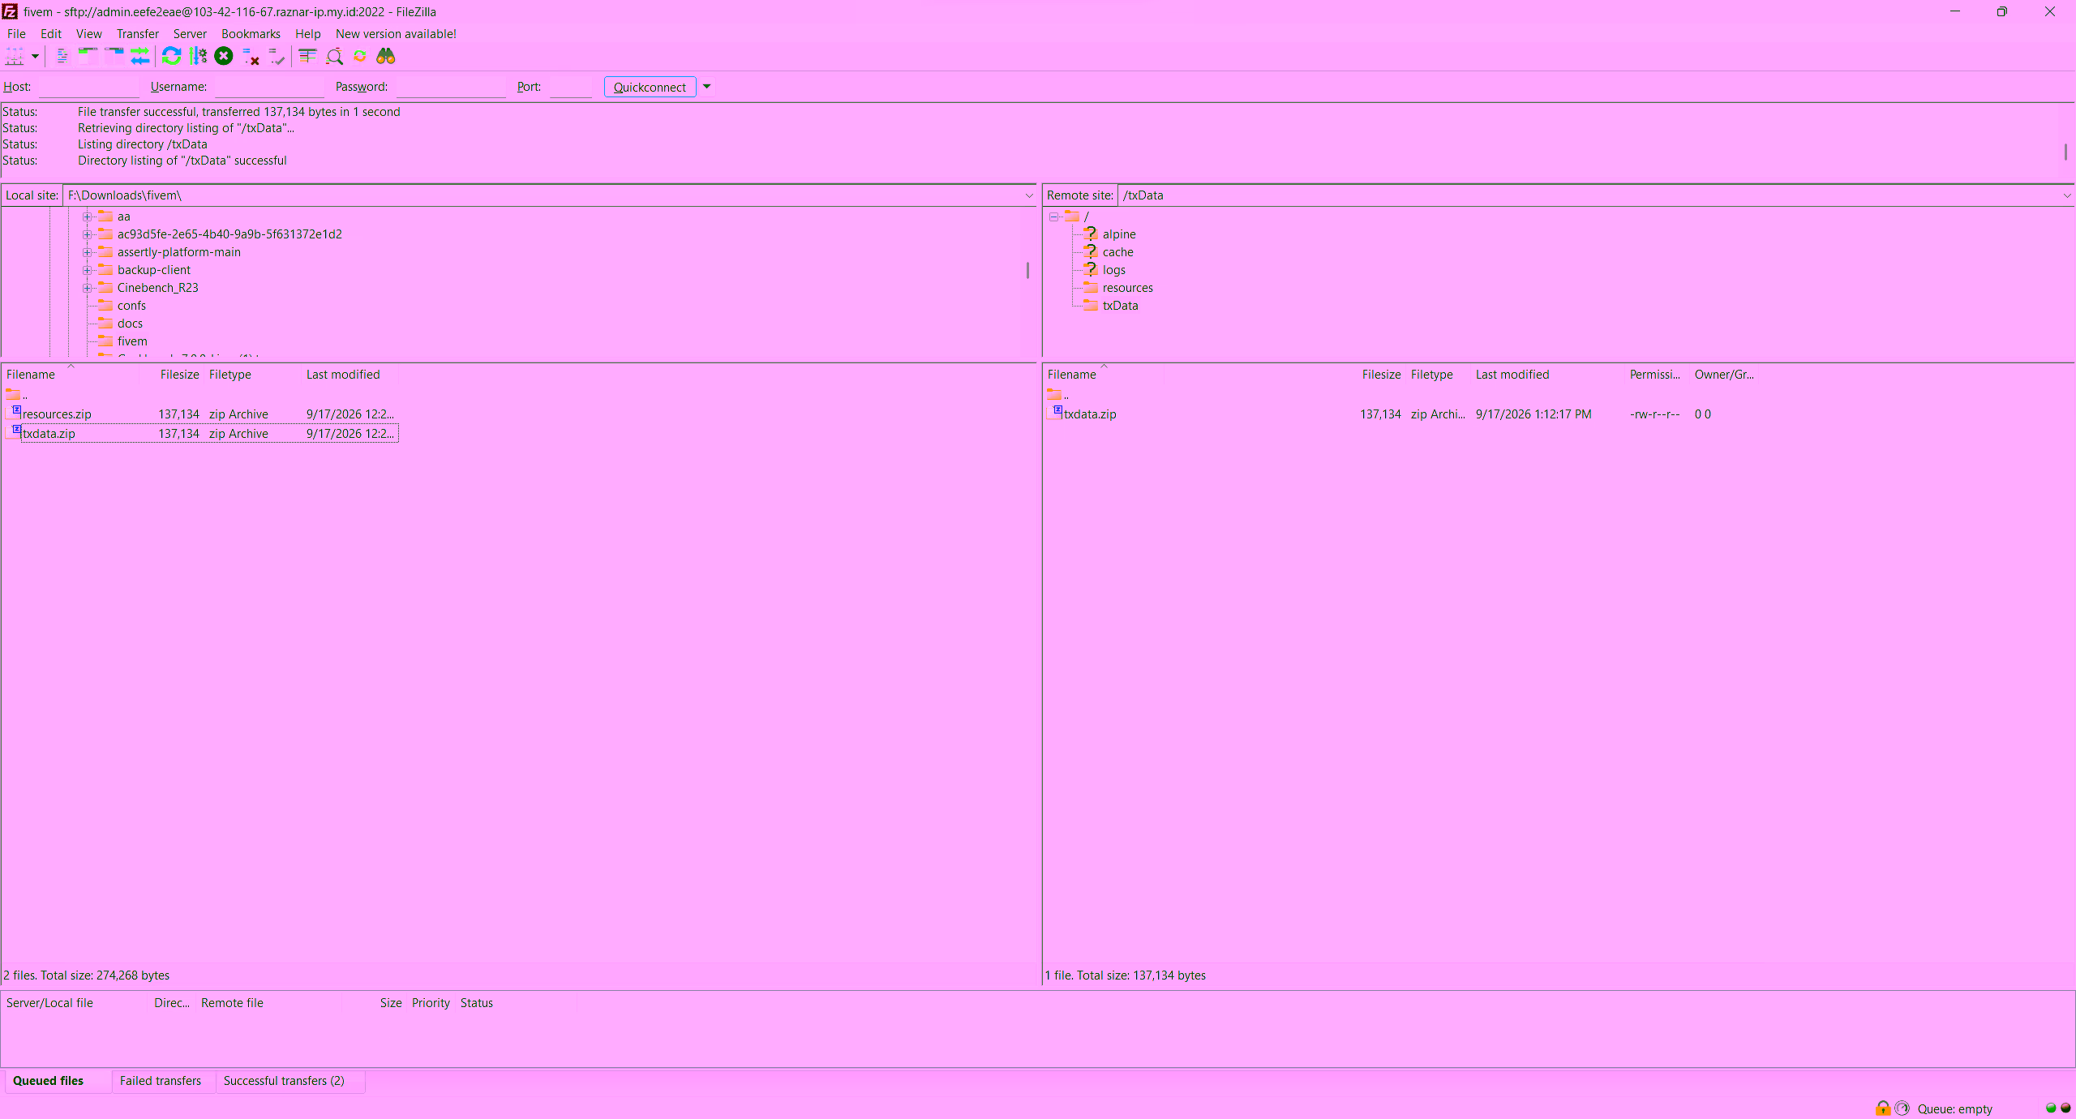The width and height of the screenshot is (2076, 1119).
Task: Toggle the message log display icon
Action: [62, 56]
